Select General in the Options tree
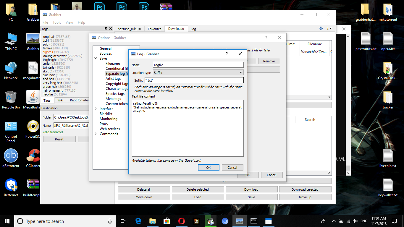The width and height of the screenshot is (404, 227). pyautogui.click(x=106, y=48)
